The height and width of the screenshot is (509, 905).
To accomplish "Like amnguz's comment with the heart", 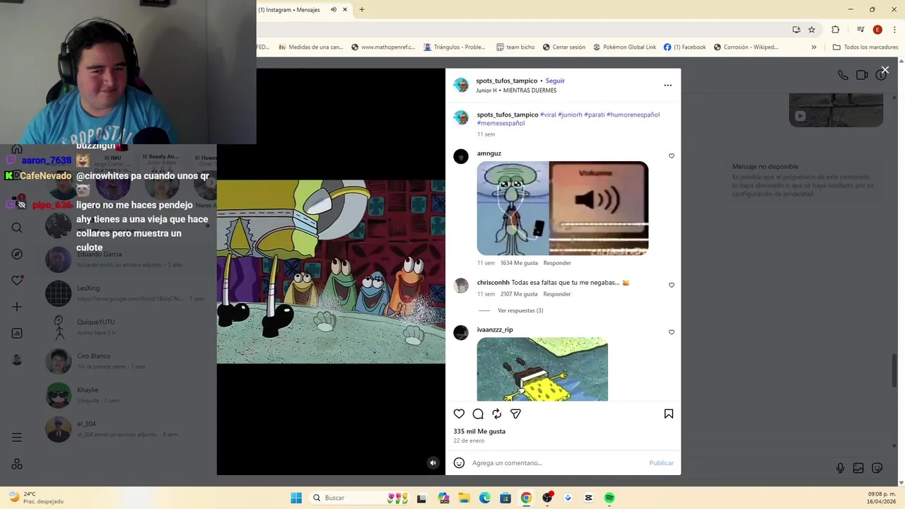I will (x=672, y=156).
